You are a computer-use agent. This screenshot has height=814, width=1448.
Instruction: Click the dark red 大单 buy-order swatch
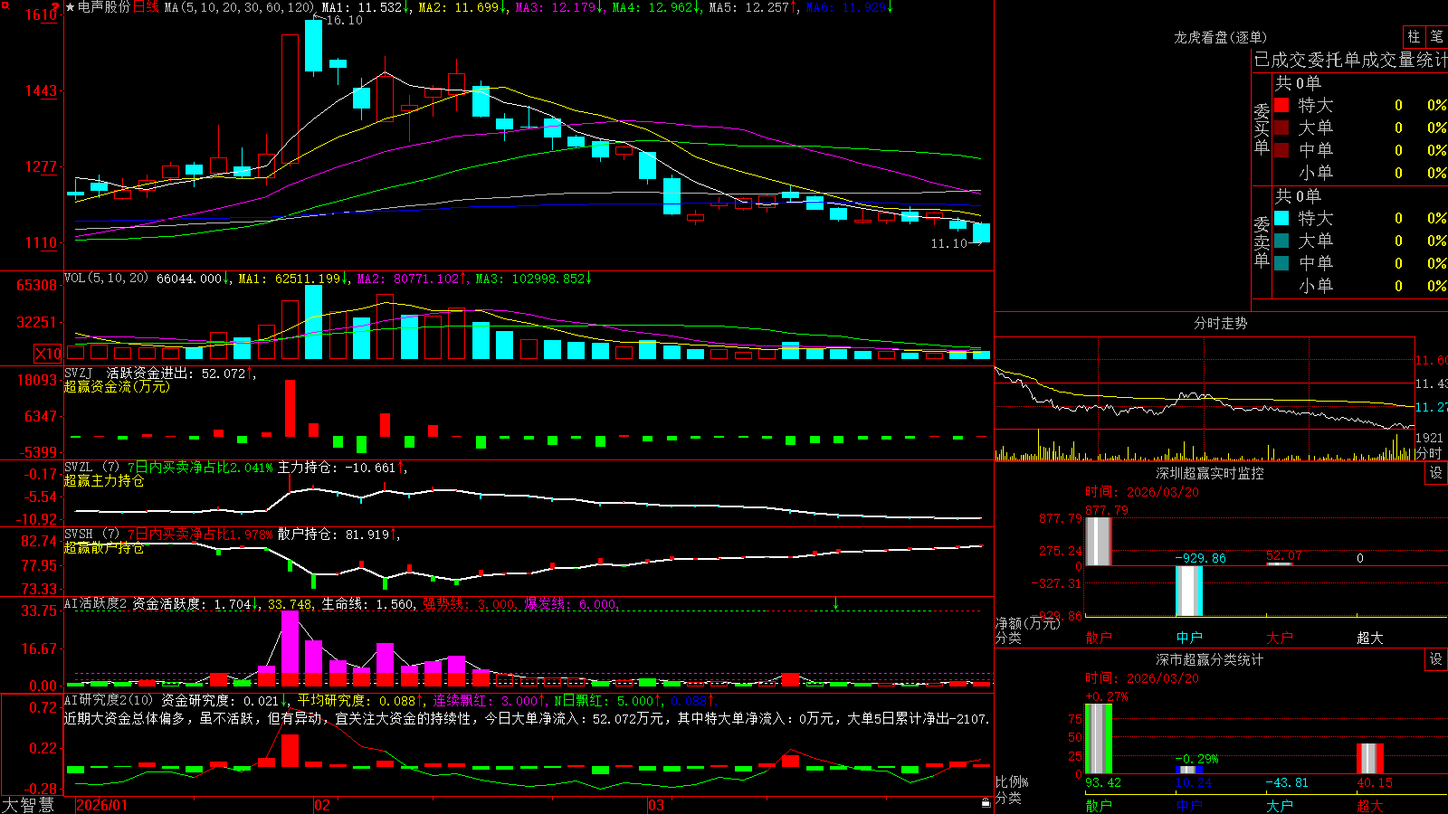pyautogui.click(x=1281, y=128)
